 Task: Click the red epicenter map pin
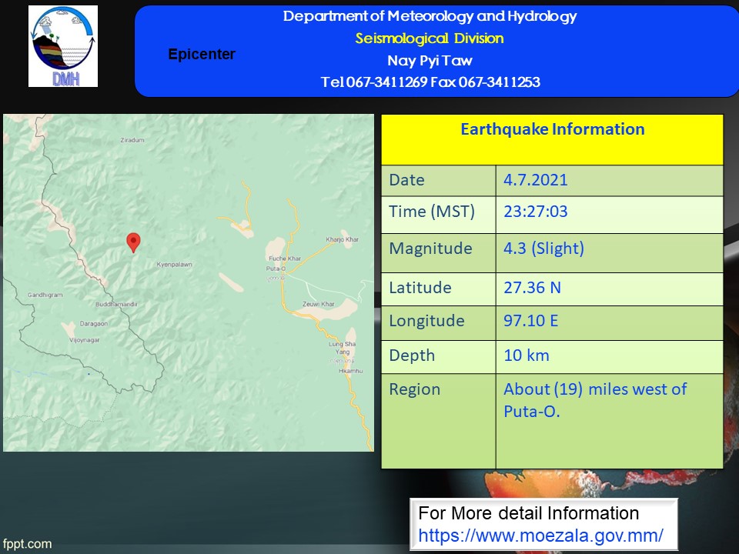[133, 242]
